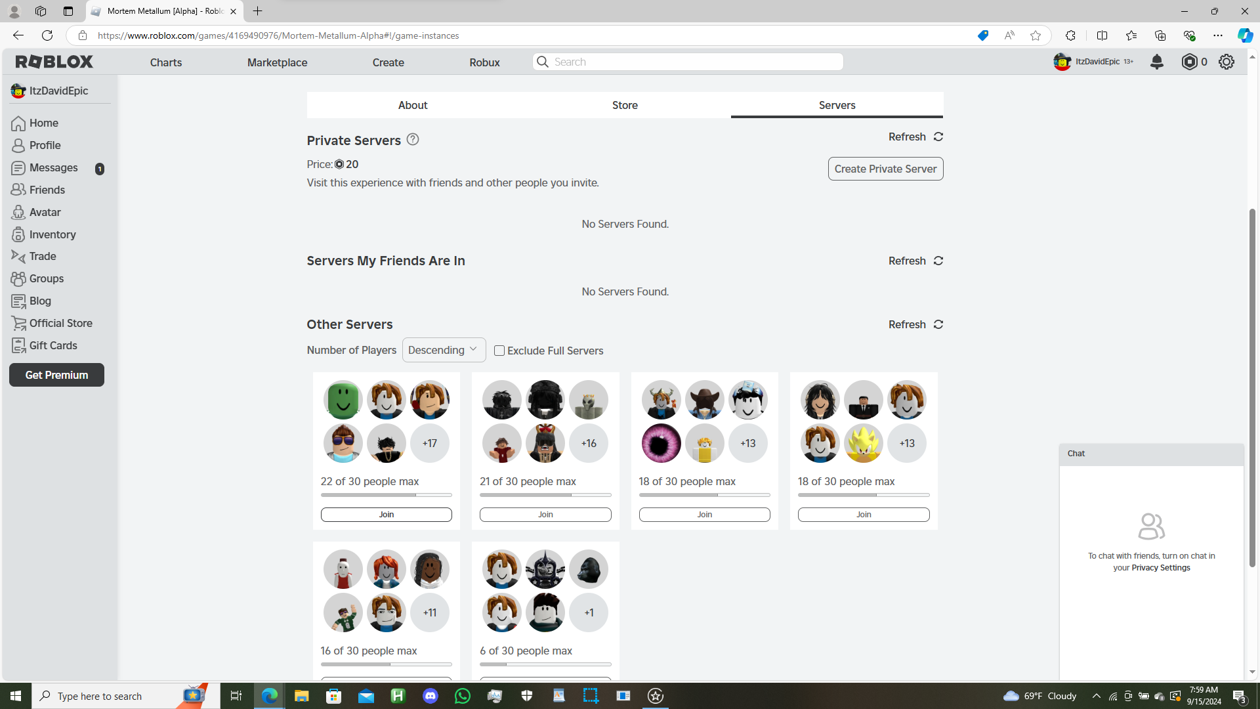Refresh the Other Servers list

916,324
